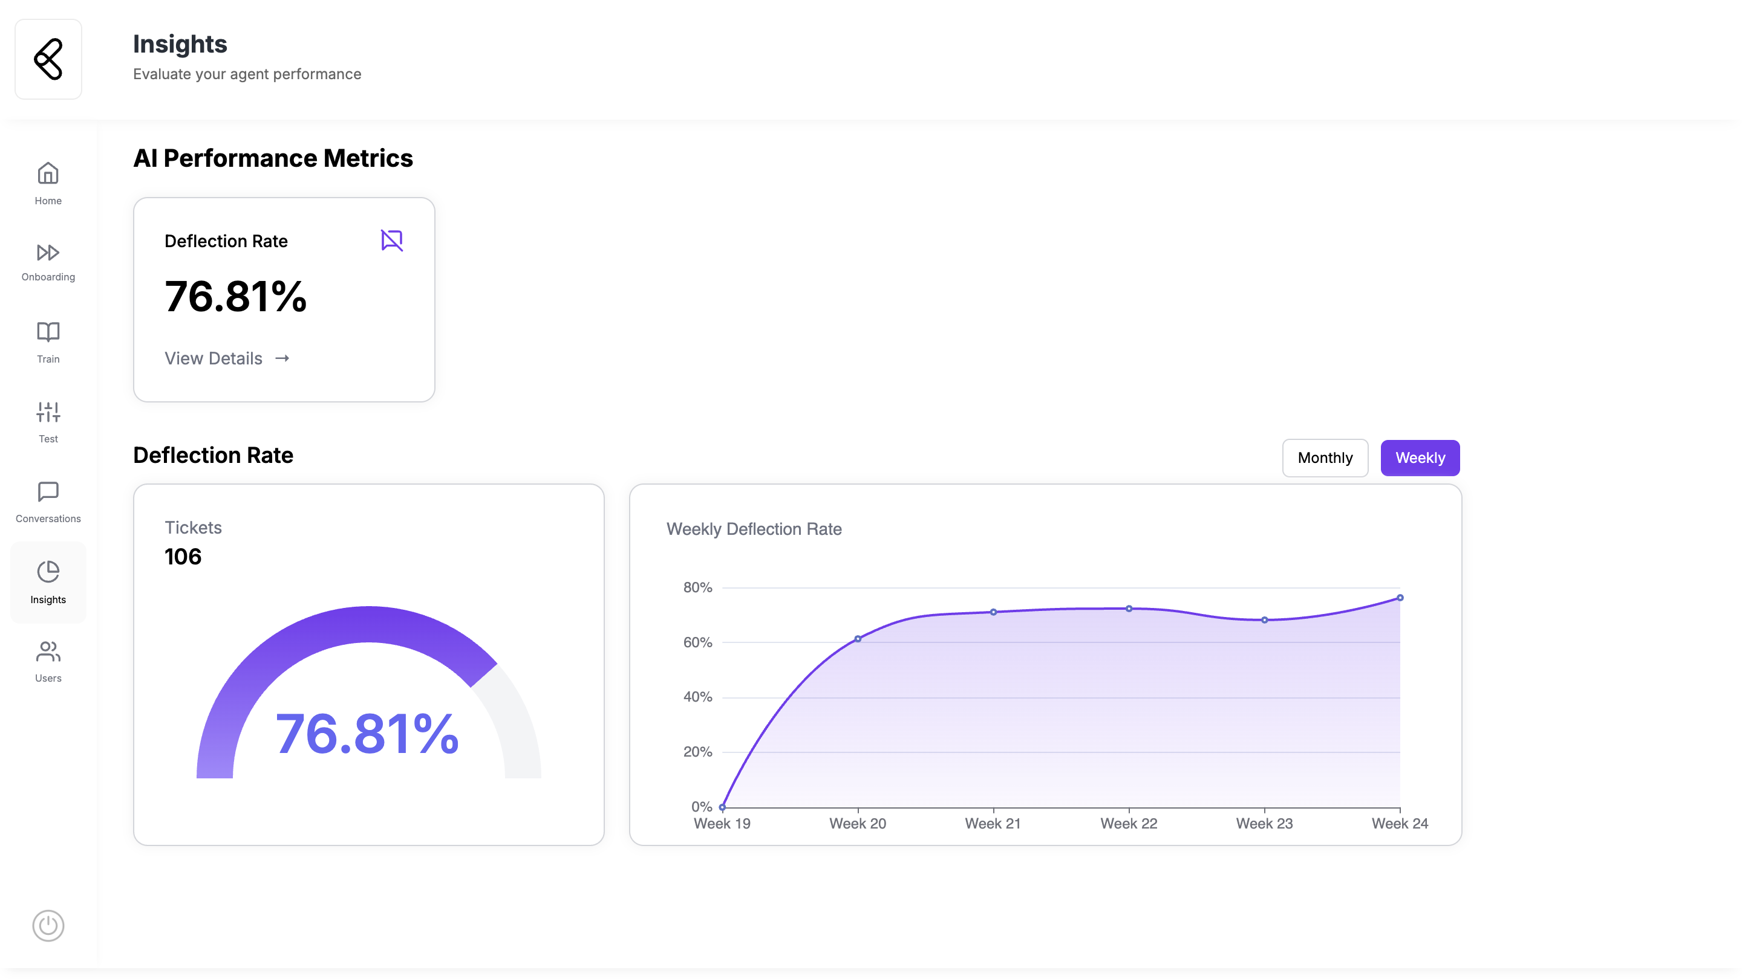Open the Home sidebar icon
Screen dimensions: 1742x979
[48, 174]
